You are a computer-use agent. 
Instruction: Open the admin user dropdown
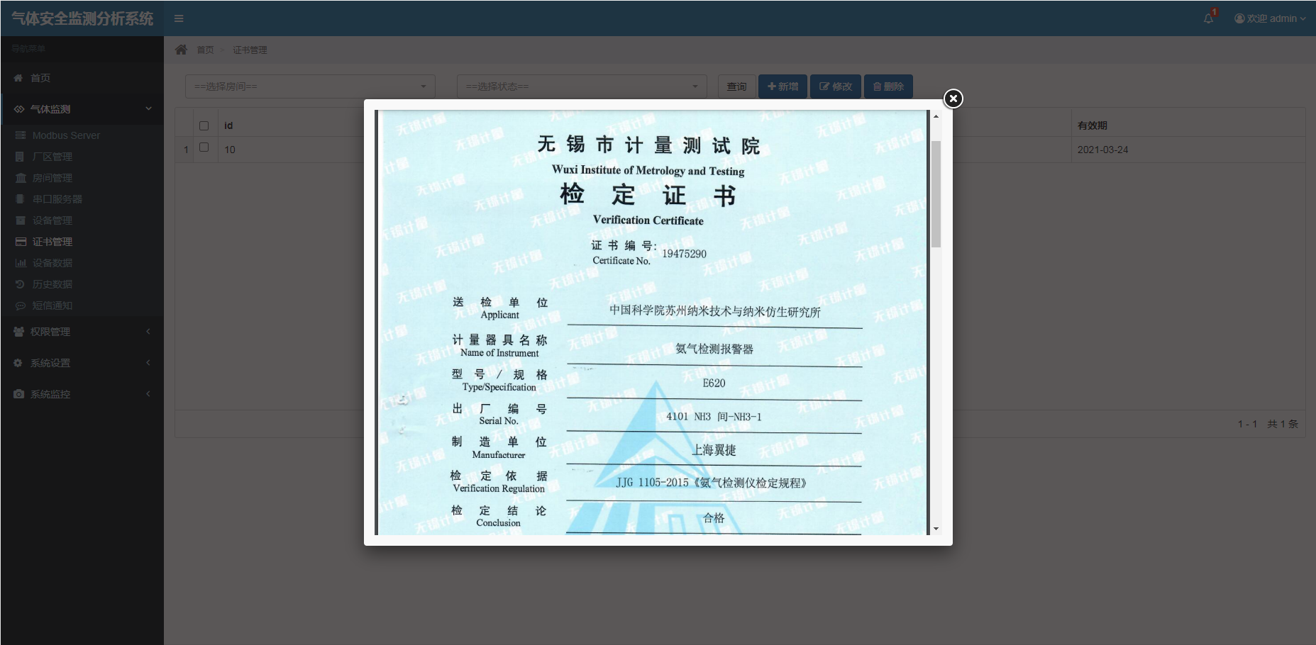tap(1270, 18)
